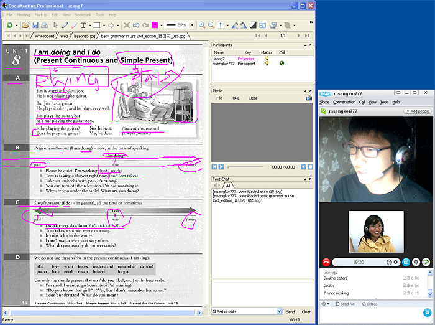Print using the printer toolbar icon

44,25
